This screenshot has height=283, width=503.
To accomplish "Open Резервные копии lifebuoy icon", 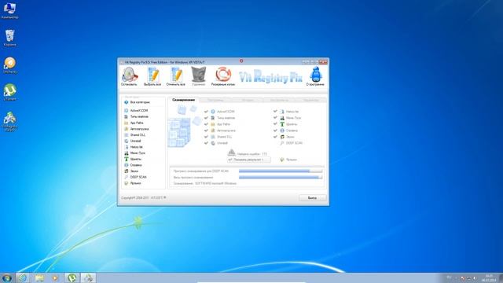I will click(223, 76).
